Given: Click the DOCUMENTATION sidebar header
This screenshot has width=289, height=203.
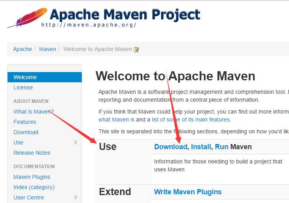Looking at the screenshot, I should pos(34,167).
